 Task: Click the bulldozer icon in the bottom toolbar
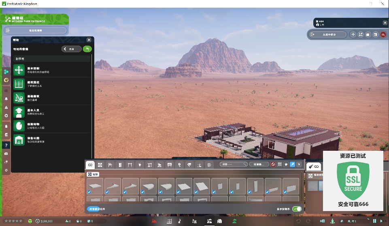tap(154, 221)
